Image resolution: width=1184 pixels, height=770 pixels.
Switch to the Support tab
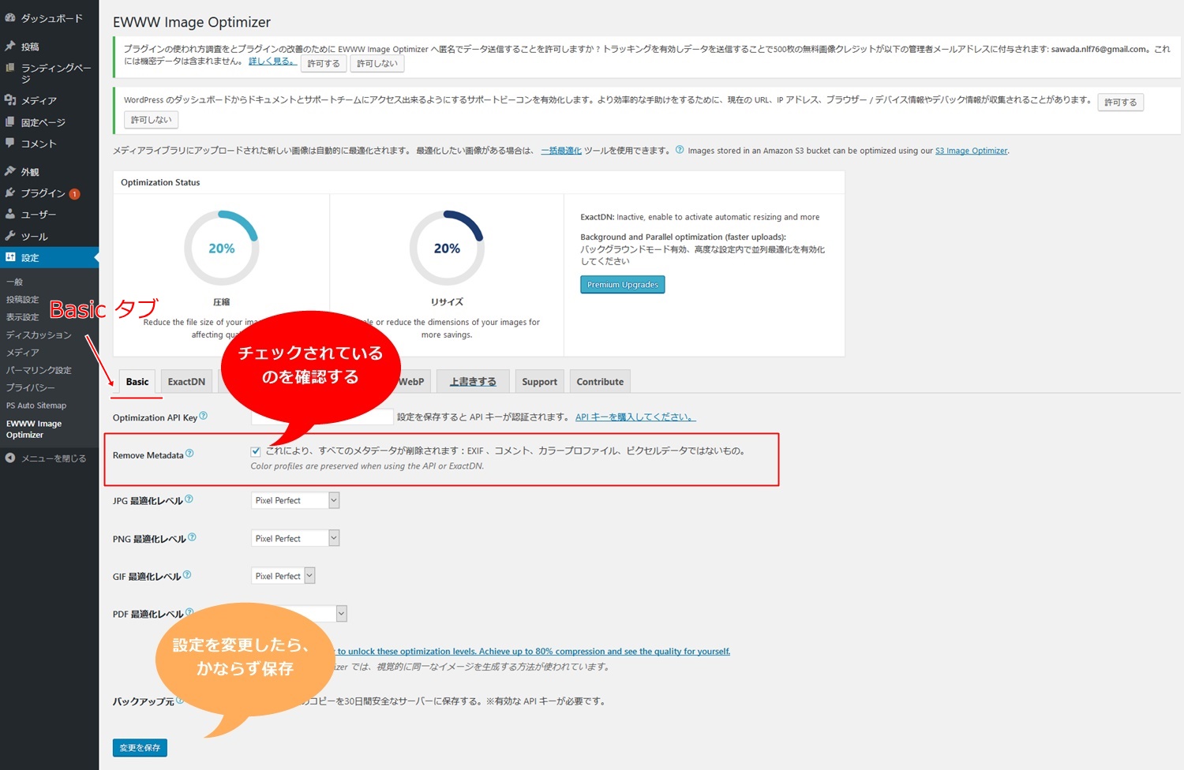[539, 381]
